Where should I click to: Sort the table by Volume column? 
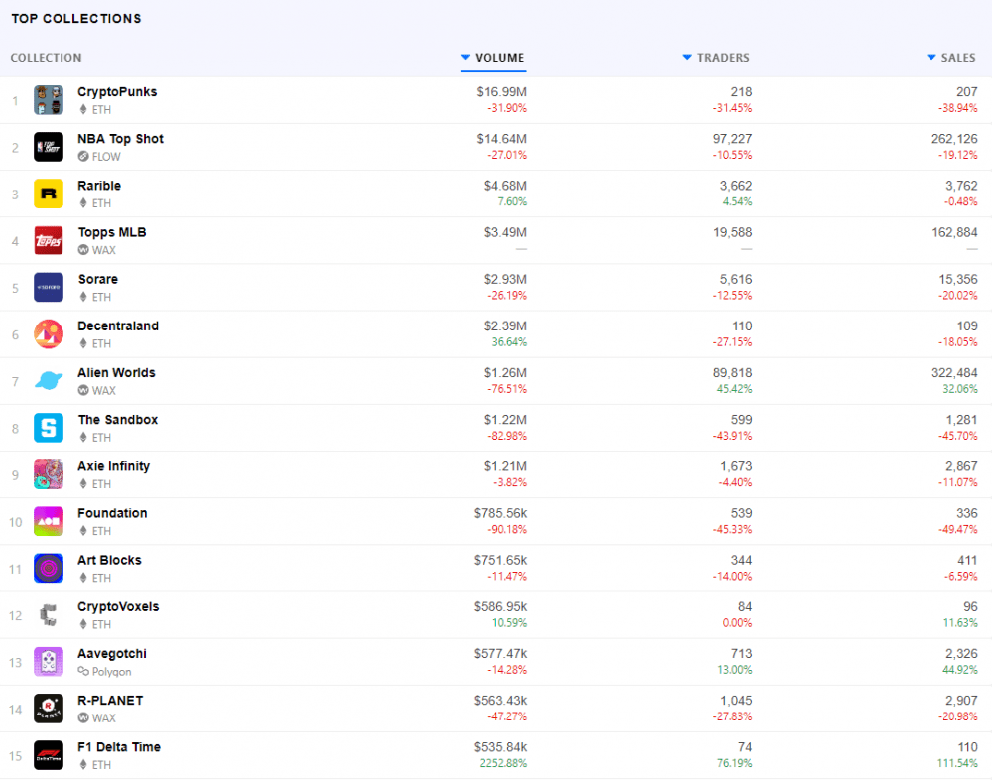pyautogui.click(x=493, y=58)
